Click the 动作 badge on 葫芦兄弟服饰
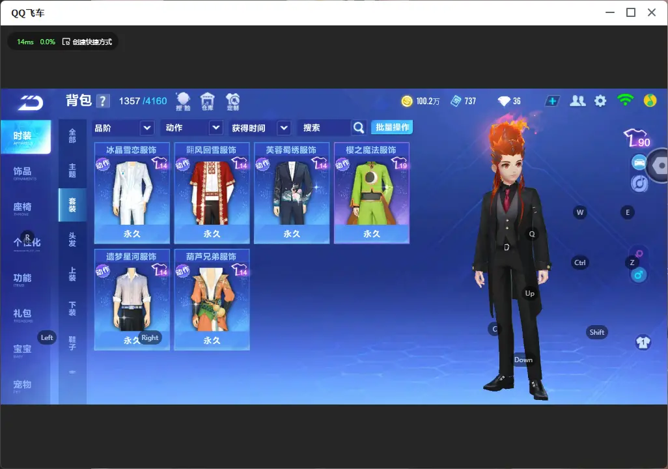Screen dimensions: 668x469 coord(183,271)
